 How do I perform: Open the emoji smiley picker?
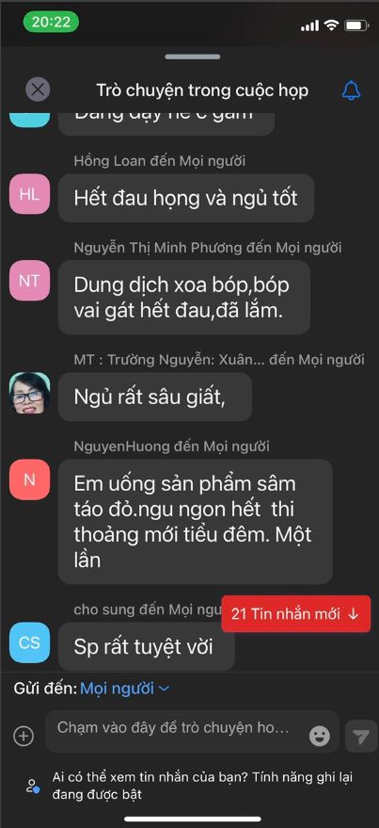tap(320, 736)
